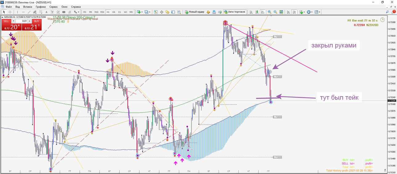Toggle the Авто-торговля auto-trading button

pyautogui.click(x=235, y=12)
